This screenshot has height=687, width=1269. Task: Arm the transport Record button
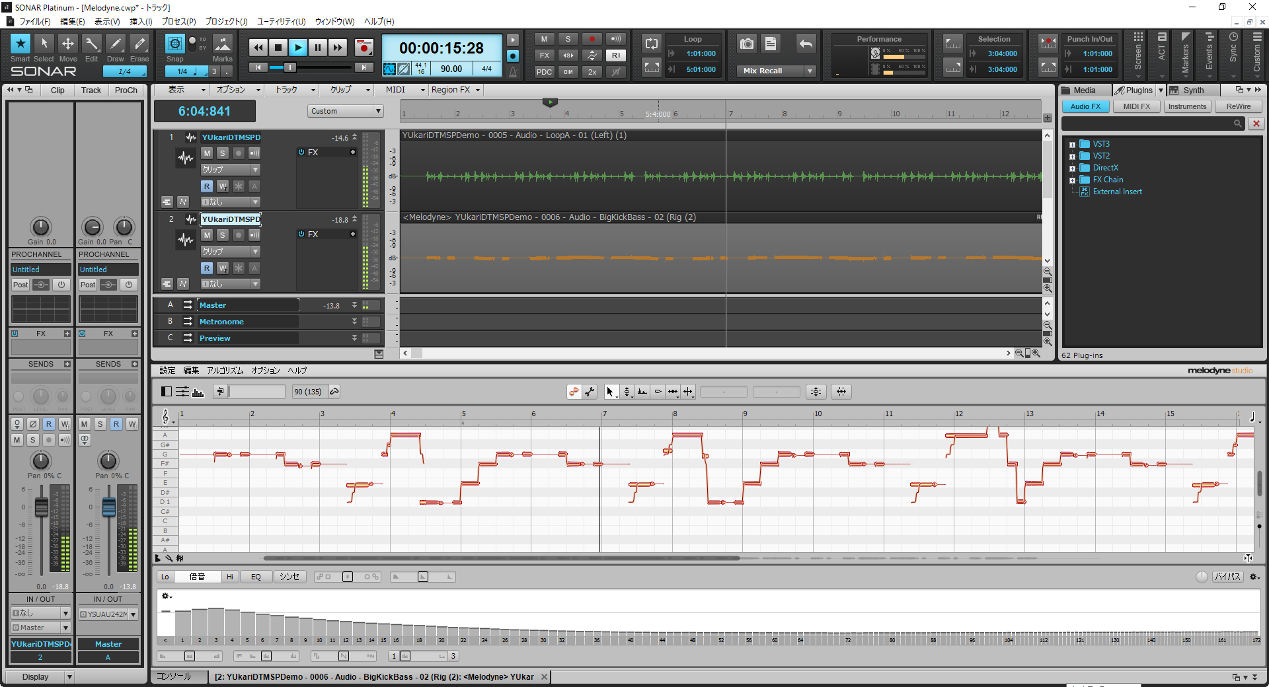coord(364,47)
